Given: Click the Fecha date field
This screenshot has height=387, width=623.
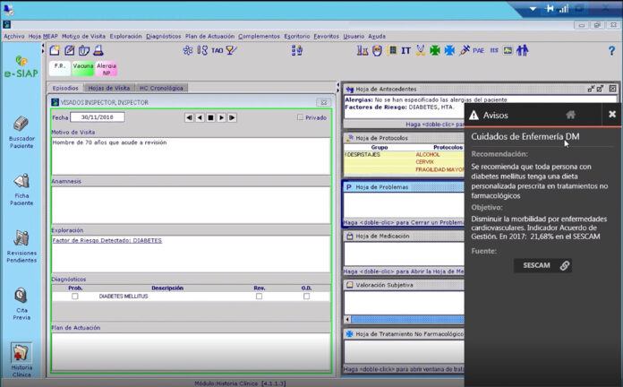Looking at the screenshot, I should coord(98,116).
